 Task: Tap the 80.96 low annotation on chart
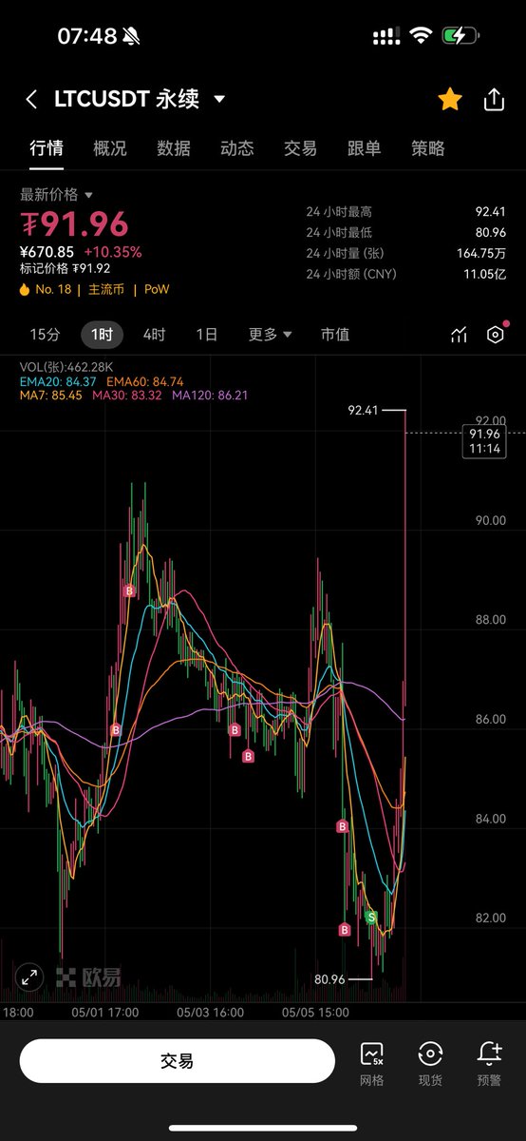[x=329, y=978]
